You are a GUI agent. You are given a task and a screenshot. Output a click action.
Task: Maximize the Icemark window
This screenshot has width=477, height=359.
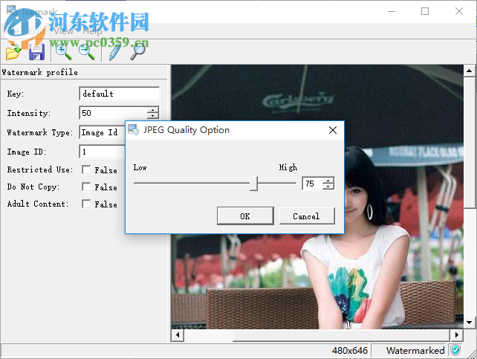click(425, 11)
